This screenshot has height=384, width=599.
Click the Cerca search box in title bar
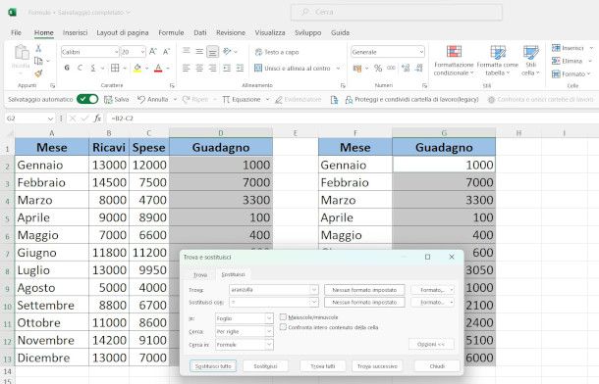(x=397, y=12)
